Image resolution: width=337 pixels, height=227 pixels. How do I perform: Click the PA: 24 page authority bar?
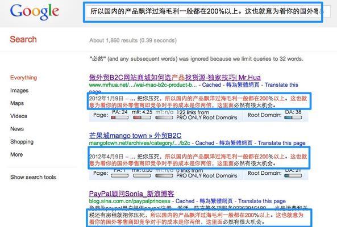click(x=120, y=117)
